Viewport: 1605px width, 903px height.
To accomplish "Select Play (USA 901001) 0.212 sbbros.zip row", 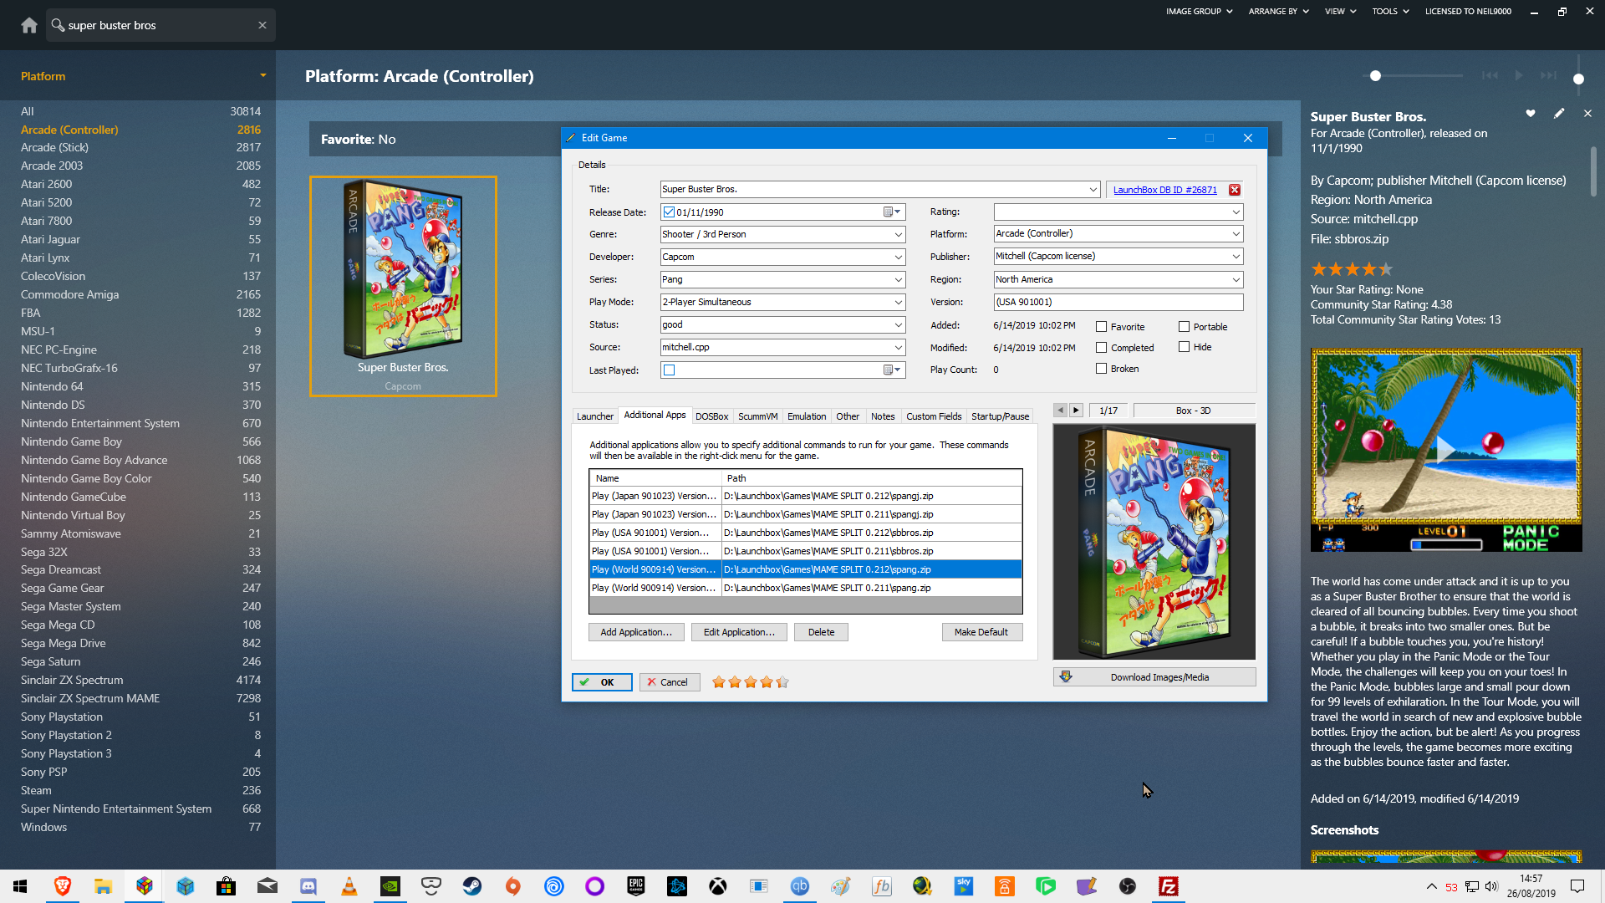I will pos(806,533).
